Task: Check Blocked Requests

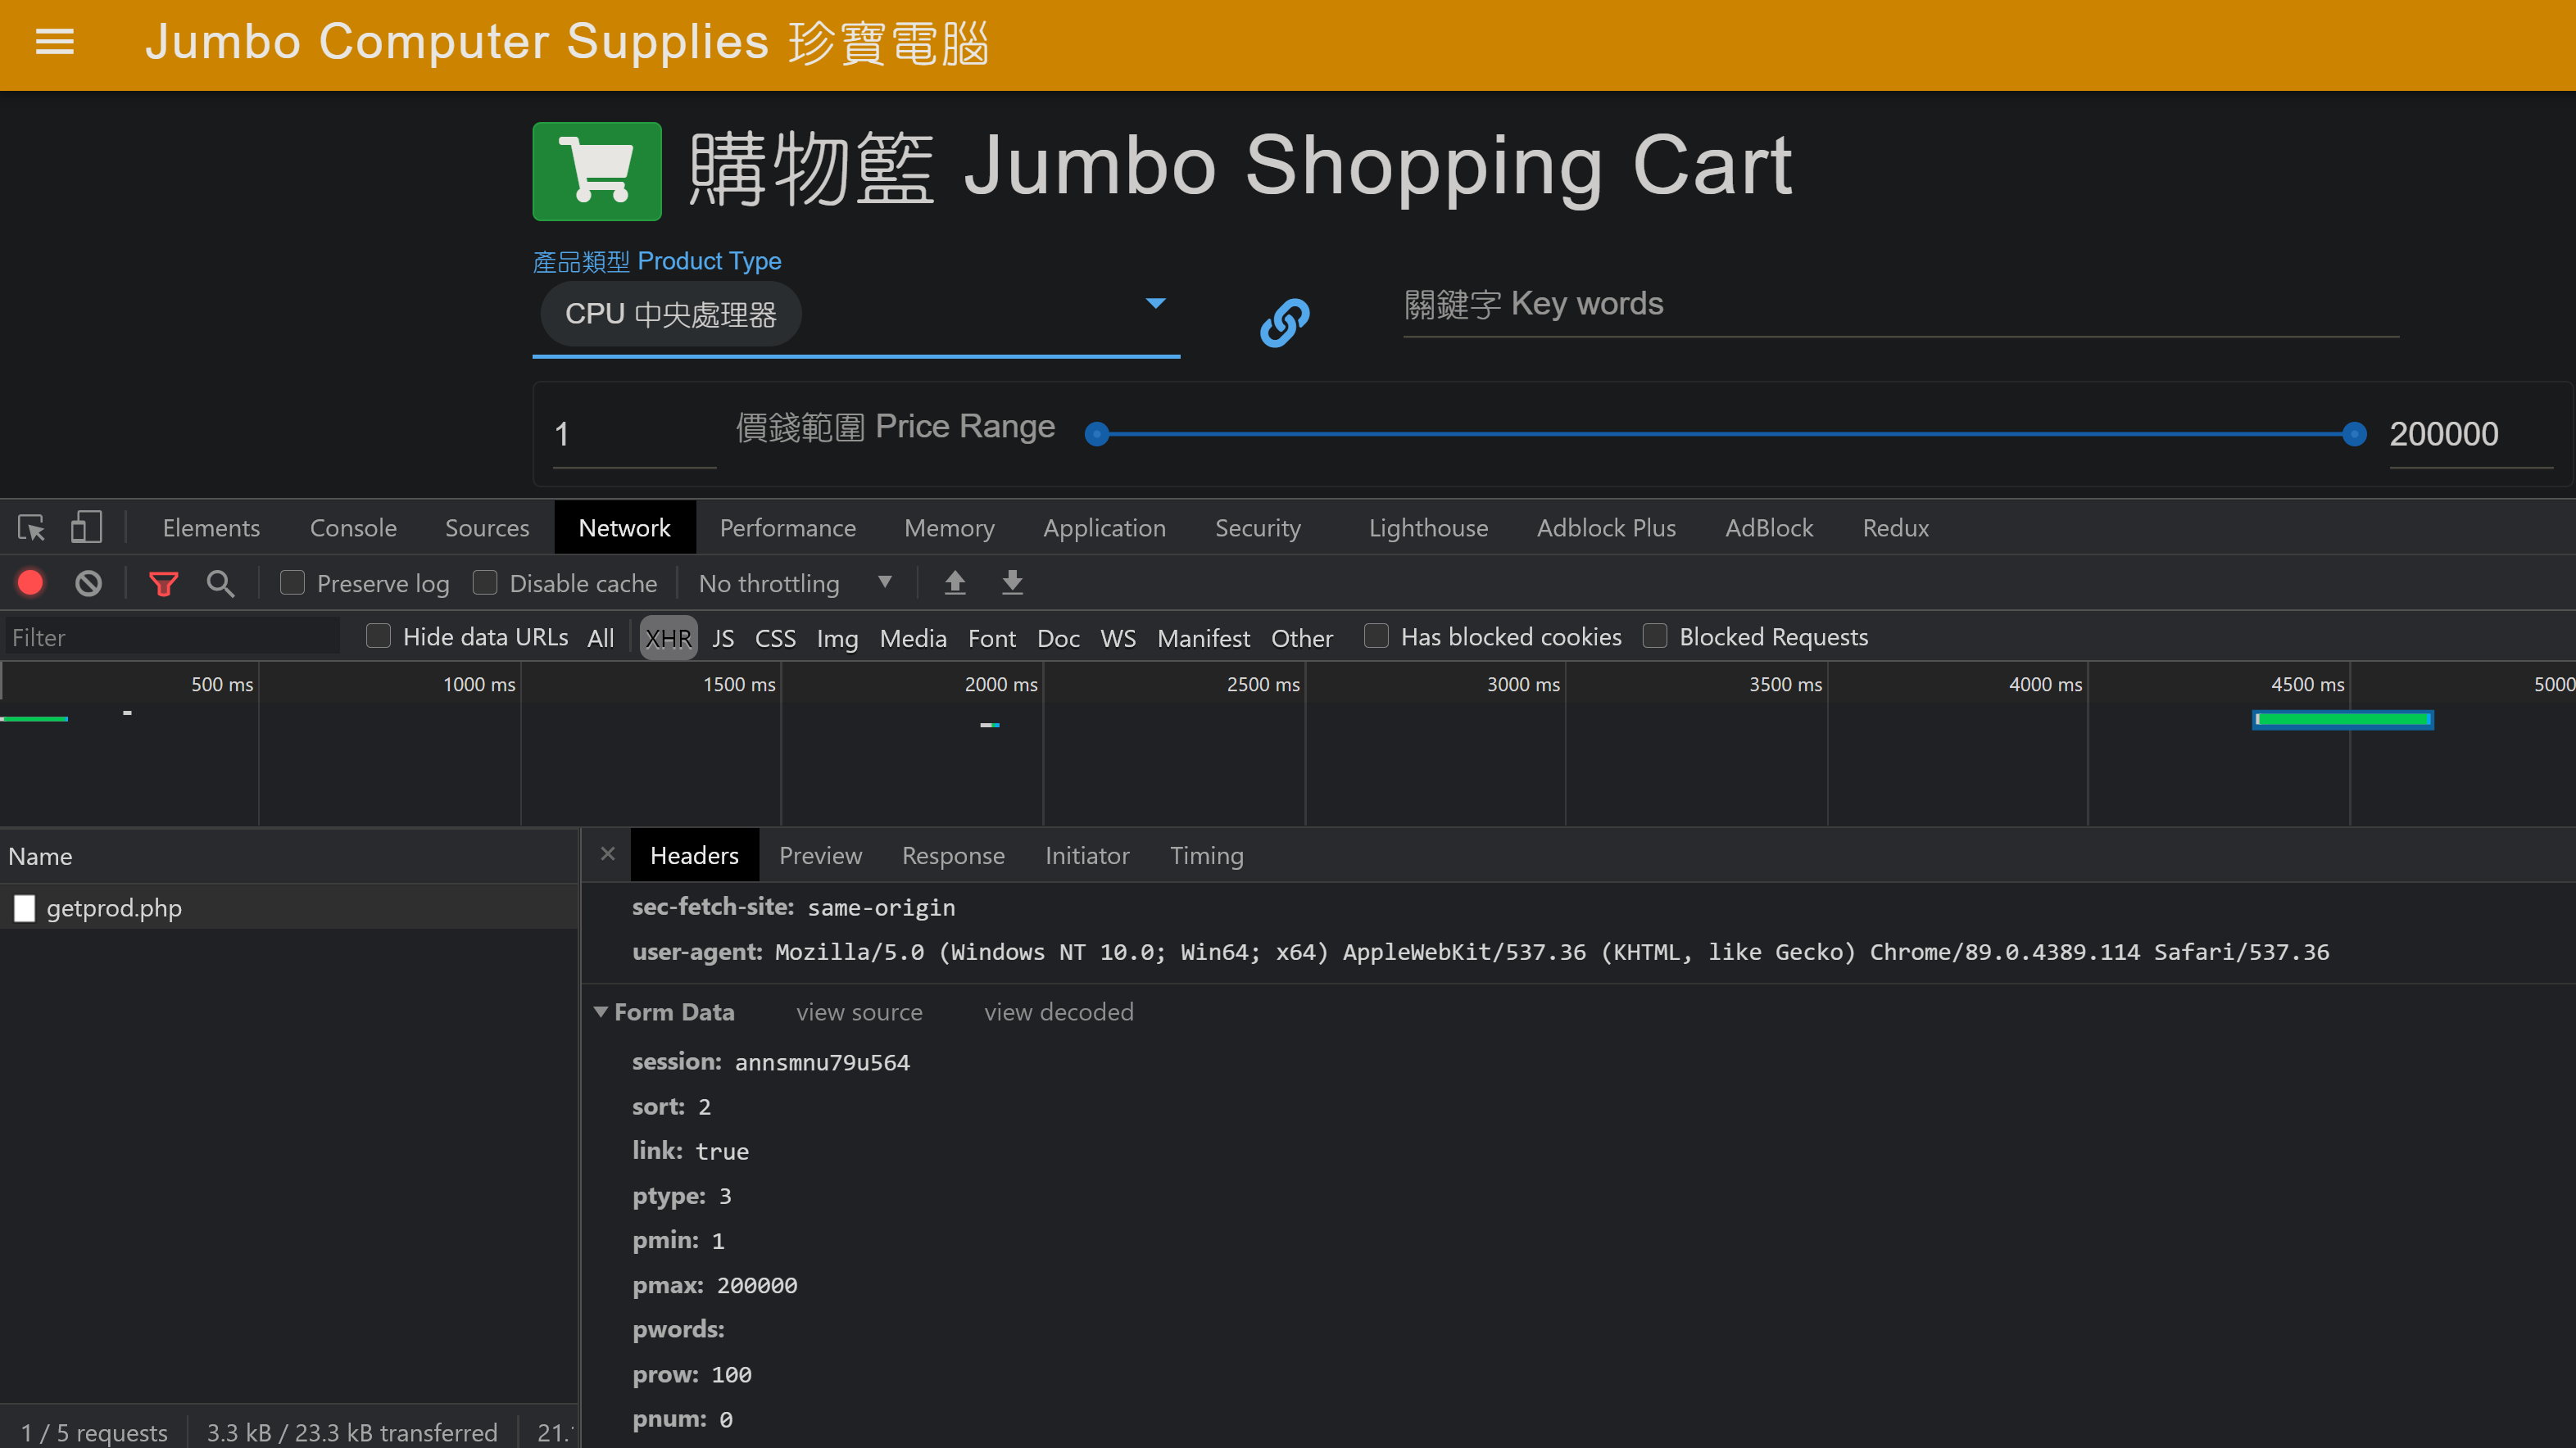Action: (1655, 636)
